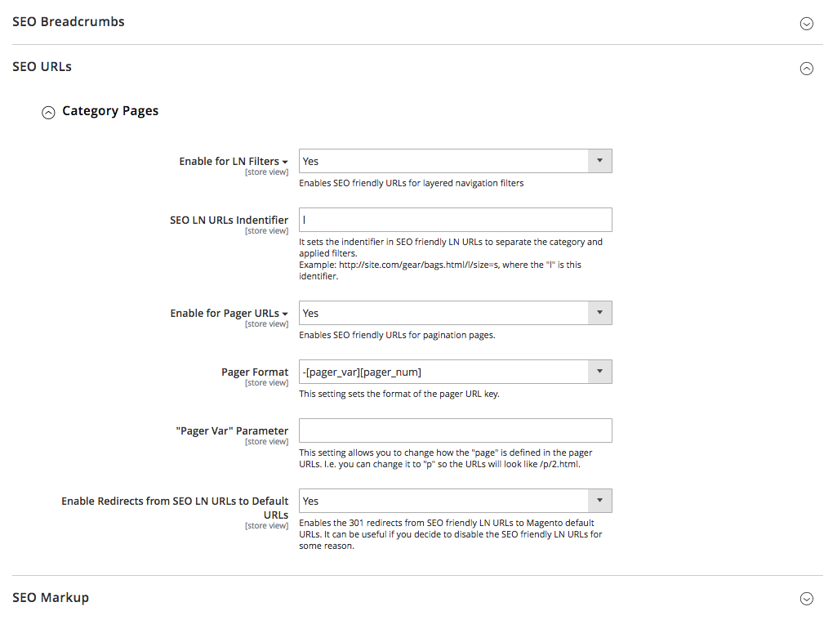This screenshot has width=824, height=620.
Task: Click the Enable for LN Filters label
Action: 229,162
